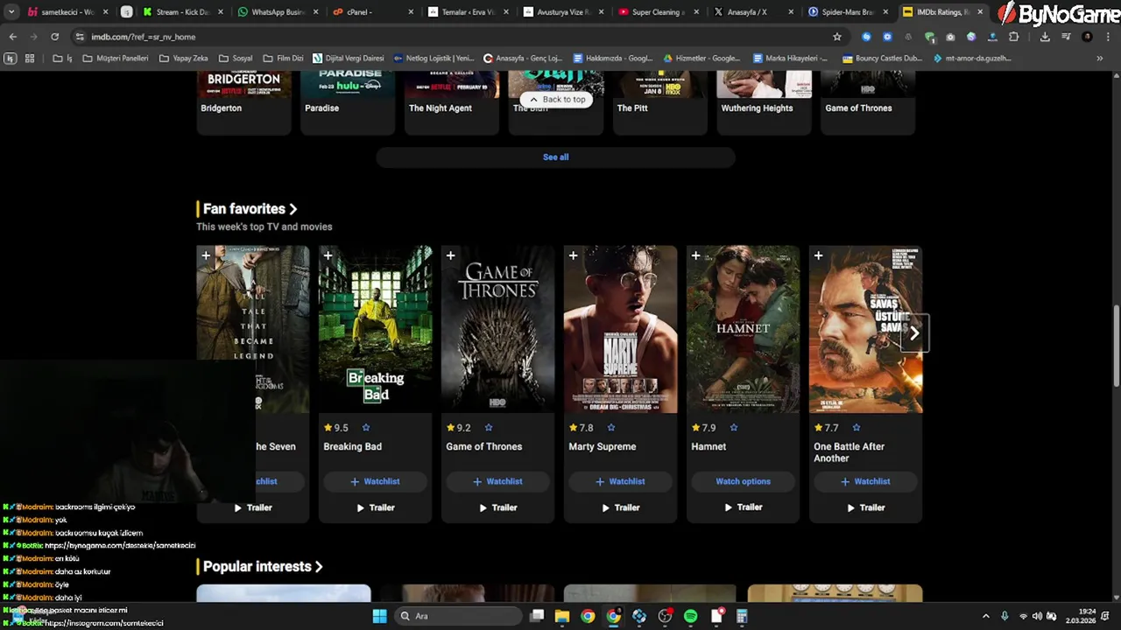
Task: Play the Breaking Bad trailer
Action: [375, 507]
